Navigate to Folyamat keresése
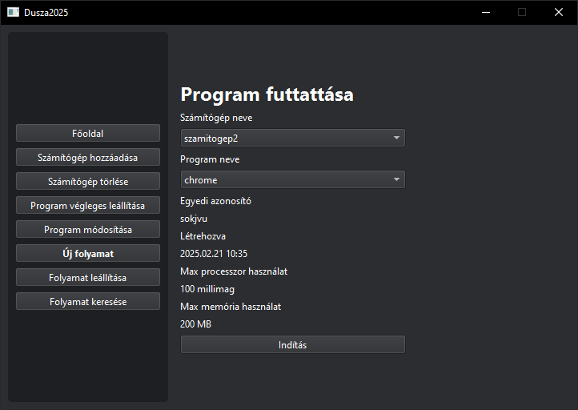 point(88,301)
